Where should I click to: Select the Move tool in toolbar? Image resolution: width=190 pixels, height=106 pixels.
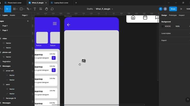[7, 9]
